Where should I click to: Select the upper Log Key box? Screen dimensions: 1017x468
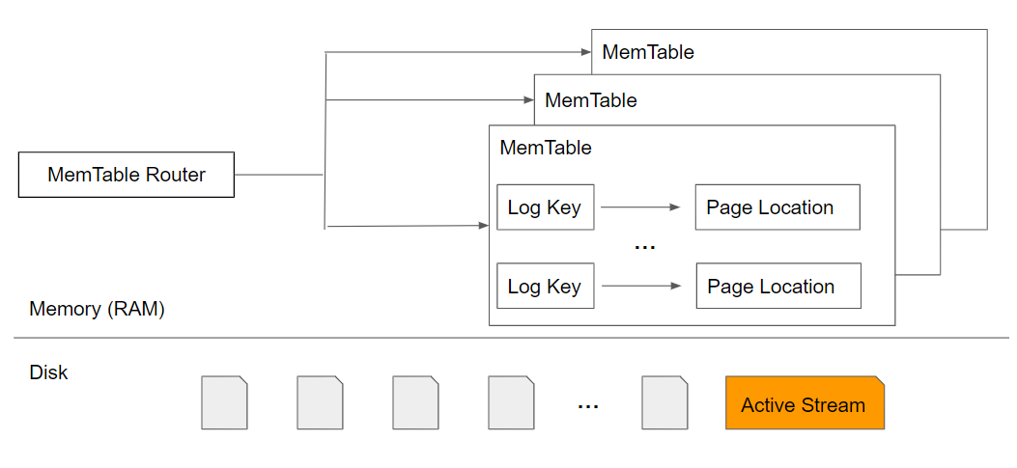tap(546, 207)
